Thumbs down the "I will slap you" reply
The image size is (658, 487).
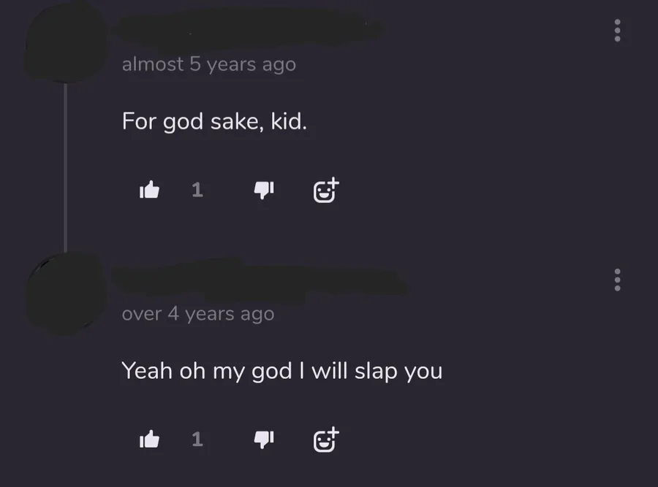(264, 440)
